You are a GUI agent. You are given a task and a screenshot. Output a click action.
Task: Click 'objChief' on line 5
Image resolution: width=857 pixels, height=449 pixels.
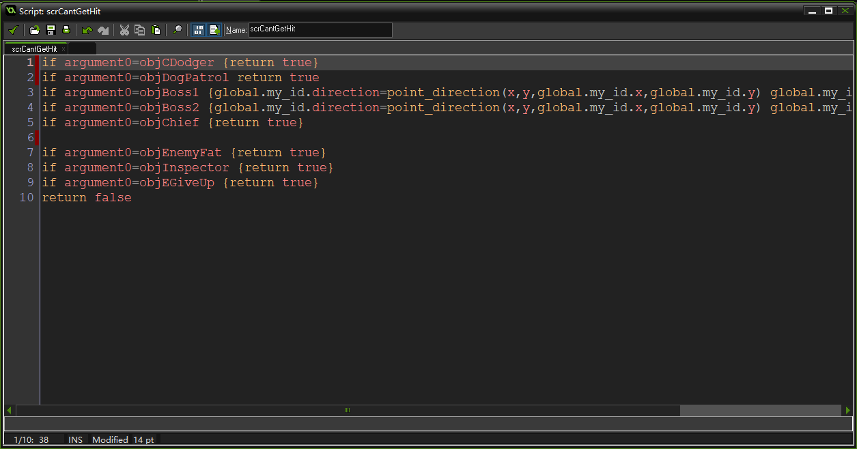169,123
